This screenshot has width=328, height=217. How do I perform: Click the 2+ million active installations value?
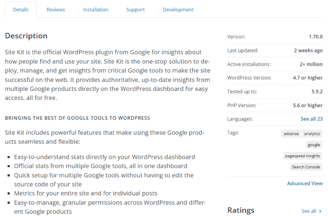tap(311, 64)
